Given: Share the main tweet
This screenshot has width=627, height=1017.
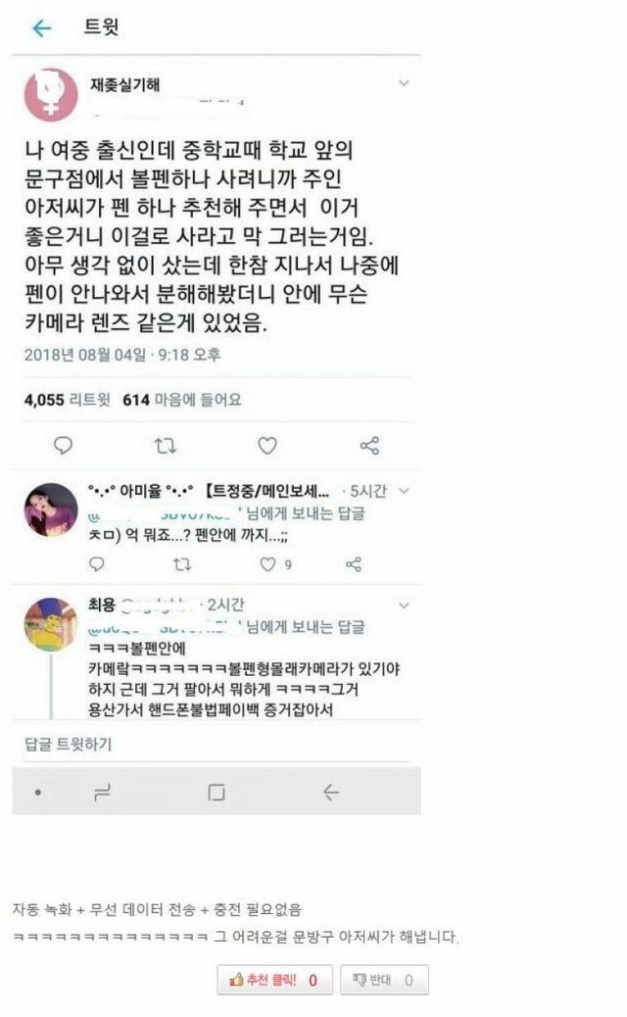Looking at the screenshot, I should coord(369,446).
